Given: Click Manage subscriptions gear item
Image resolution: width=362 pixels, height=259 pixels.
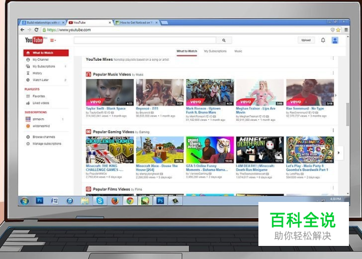Looking at the screenshot, I should coord(47,143).
